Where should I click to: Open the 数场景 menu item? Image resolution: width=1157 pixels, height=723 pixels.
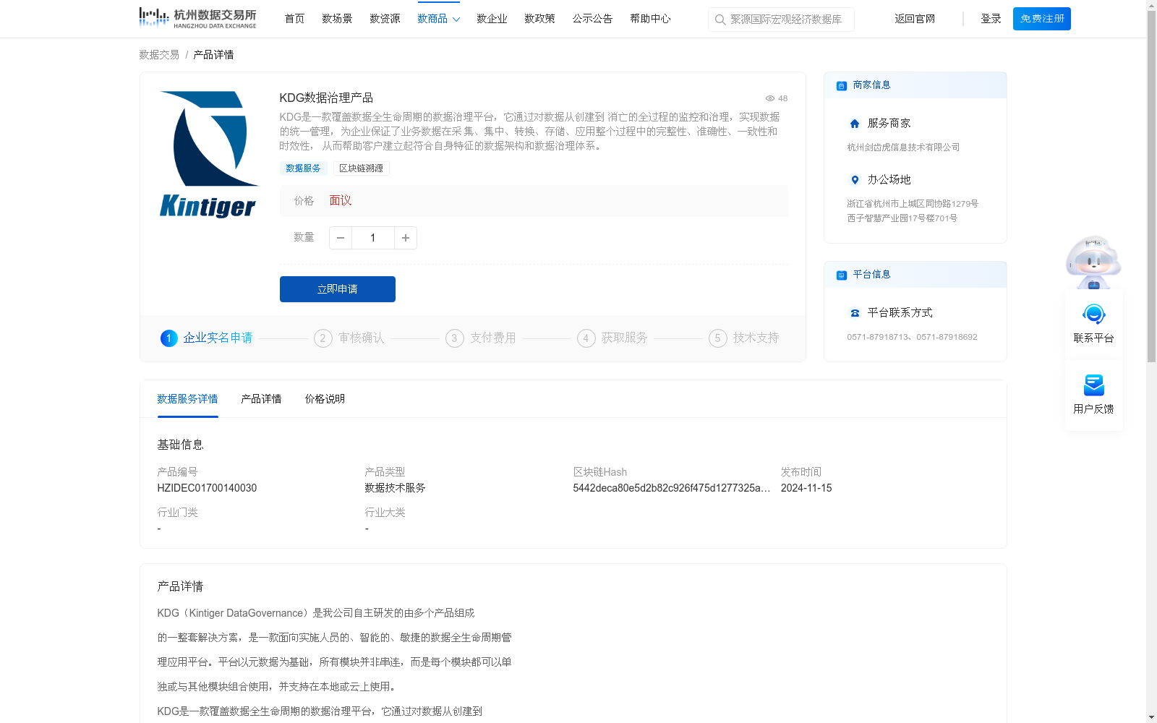(x=337, y=19)
